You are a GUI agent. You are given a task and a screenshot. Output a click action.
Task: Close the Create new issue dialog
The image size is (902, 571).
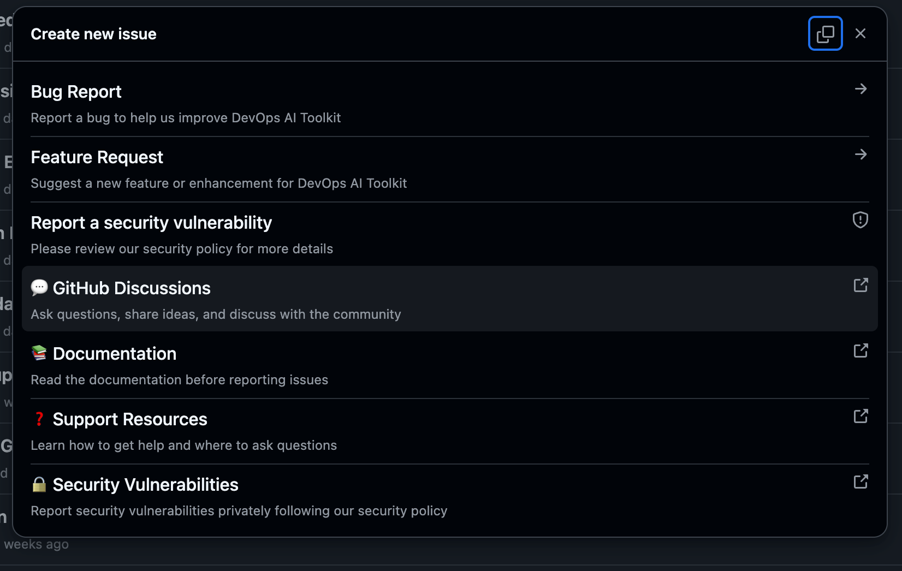click(861, 34)
